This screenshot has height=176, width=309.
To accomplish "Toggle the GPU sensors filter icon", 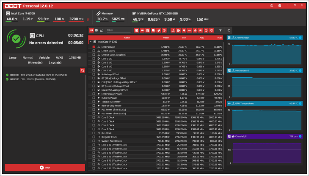I will (x=142, y=30).
